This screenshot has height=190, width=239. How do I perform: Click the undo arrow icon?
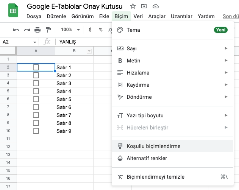pos(16,30)
